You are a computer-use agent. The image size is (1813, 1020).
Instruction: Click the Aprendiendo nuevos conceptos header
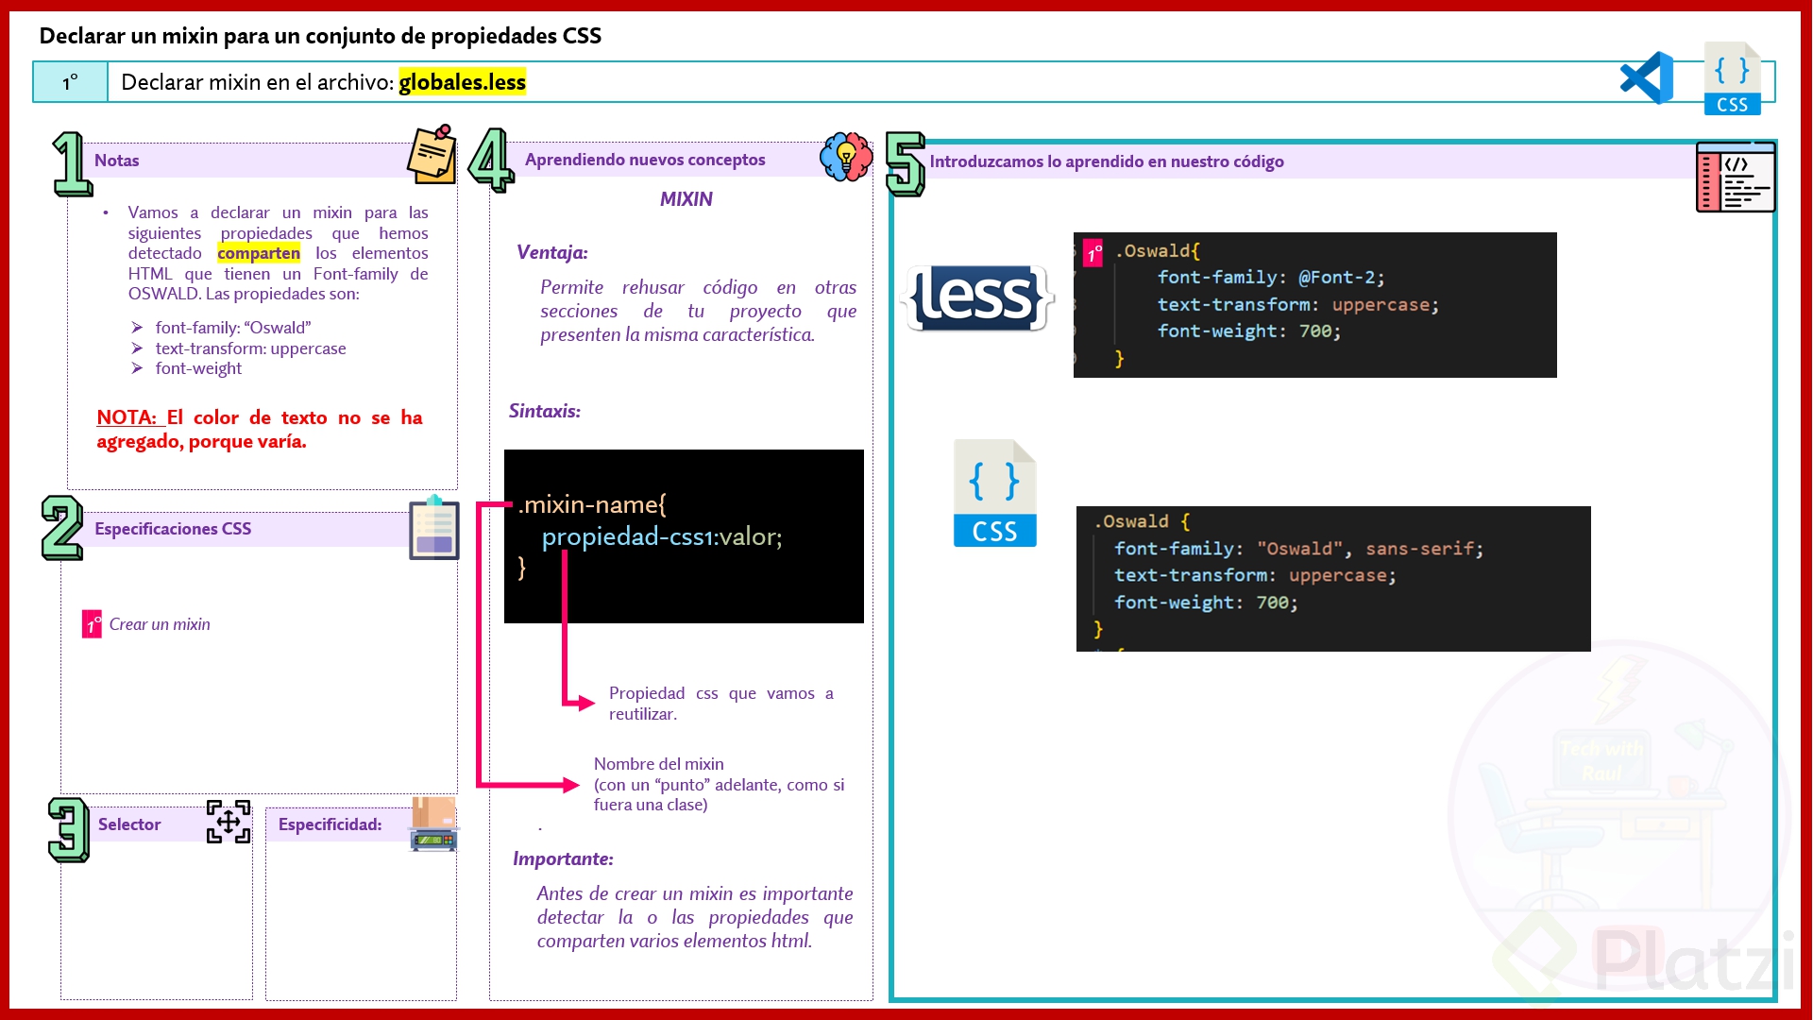[x=645, y=160]
